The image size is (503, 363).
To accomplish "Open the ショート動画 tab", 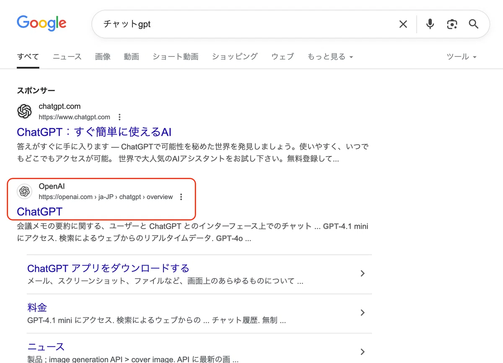I will pos(175,56).
